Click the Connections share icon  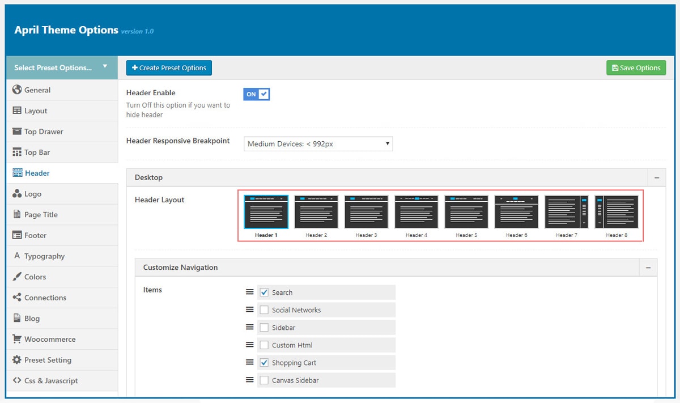[17, 298]
